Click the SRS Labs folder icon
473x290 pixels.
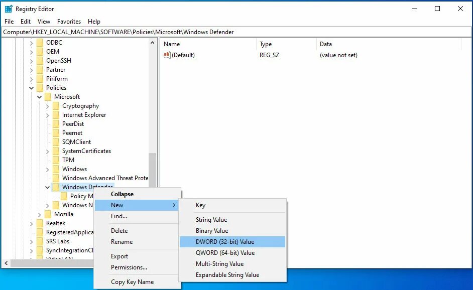tap(40, 241)
